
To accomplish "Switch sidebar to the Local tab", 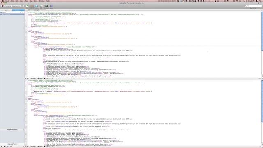I will pyautogui.click(x=6, y=10).
